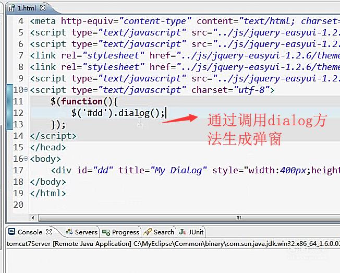
Task: Close the Console view
Action: pos(49,232)
